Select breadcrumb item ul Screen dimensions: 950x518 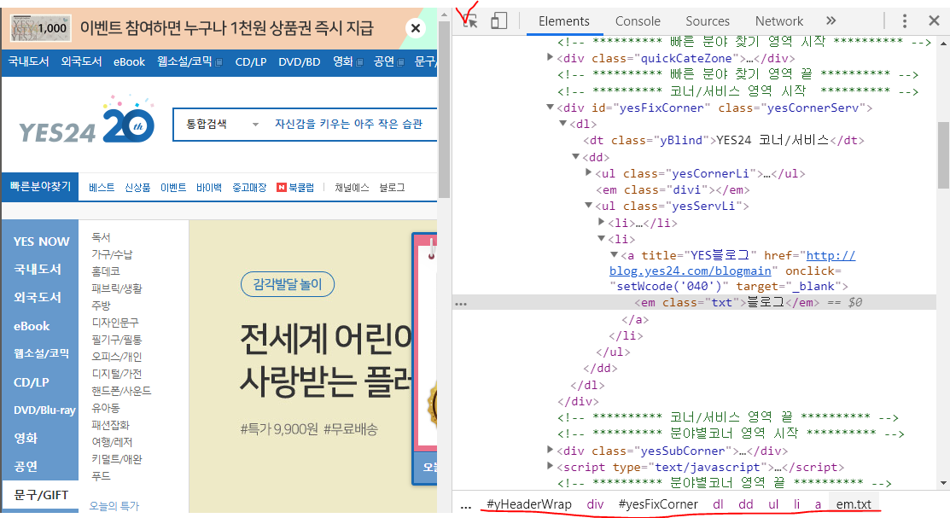pyautogui.click(x=773, y=504)
